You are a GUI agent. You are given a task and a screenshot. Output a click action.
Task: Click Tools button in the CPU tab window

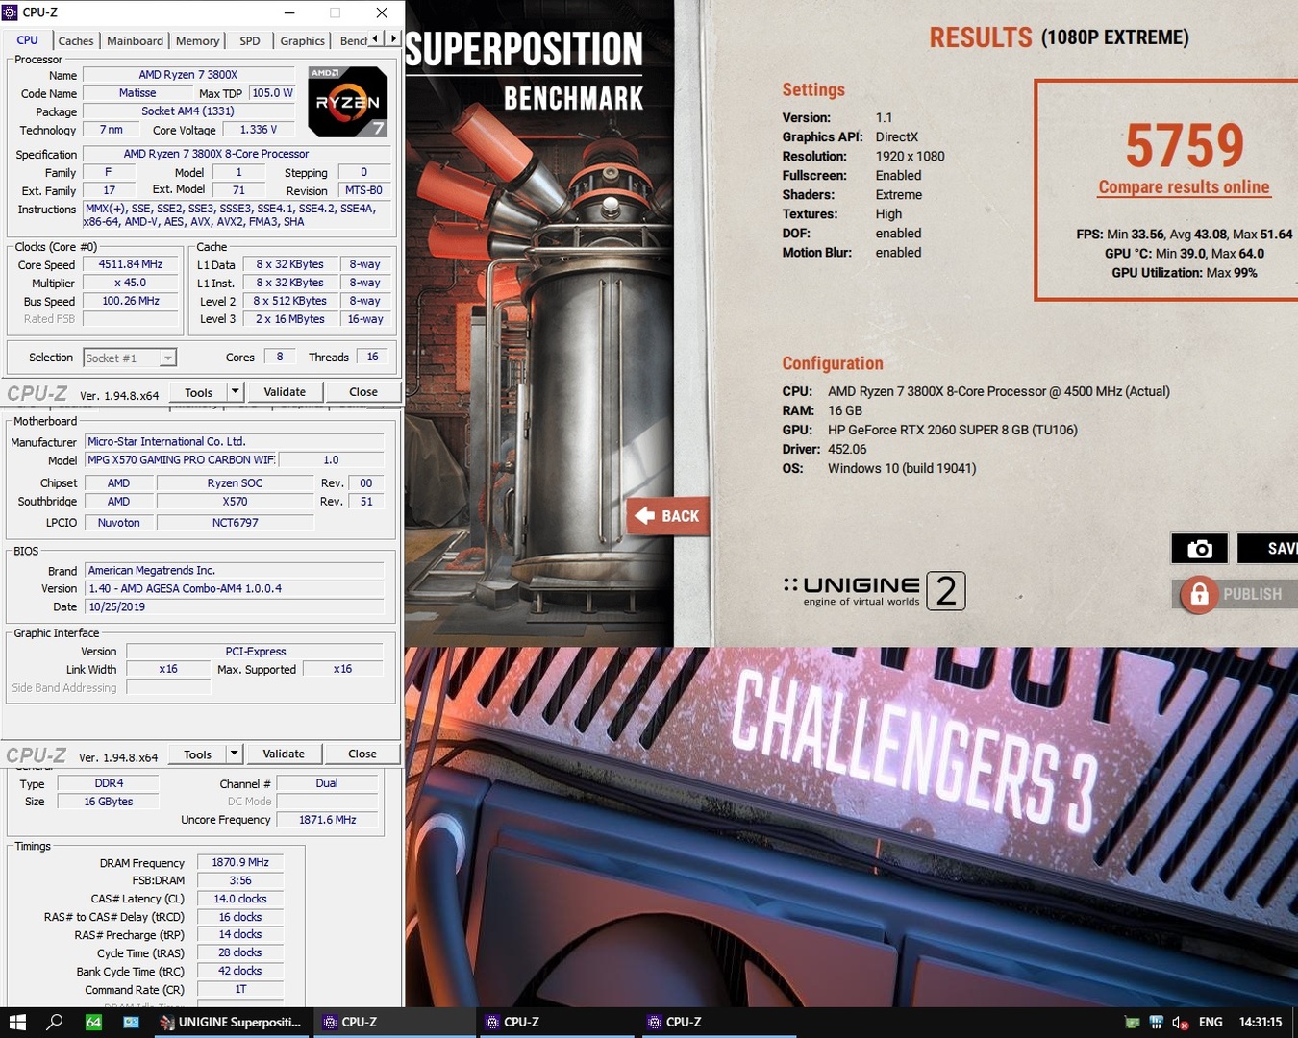coord(198,392)
